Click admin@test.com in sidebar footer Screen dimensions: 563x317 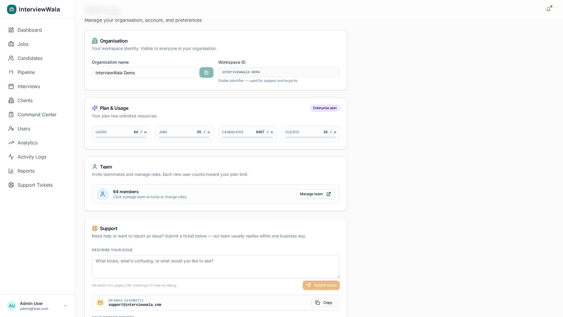pos(34,309)
